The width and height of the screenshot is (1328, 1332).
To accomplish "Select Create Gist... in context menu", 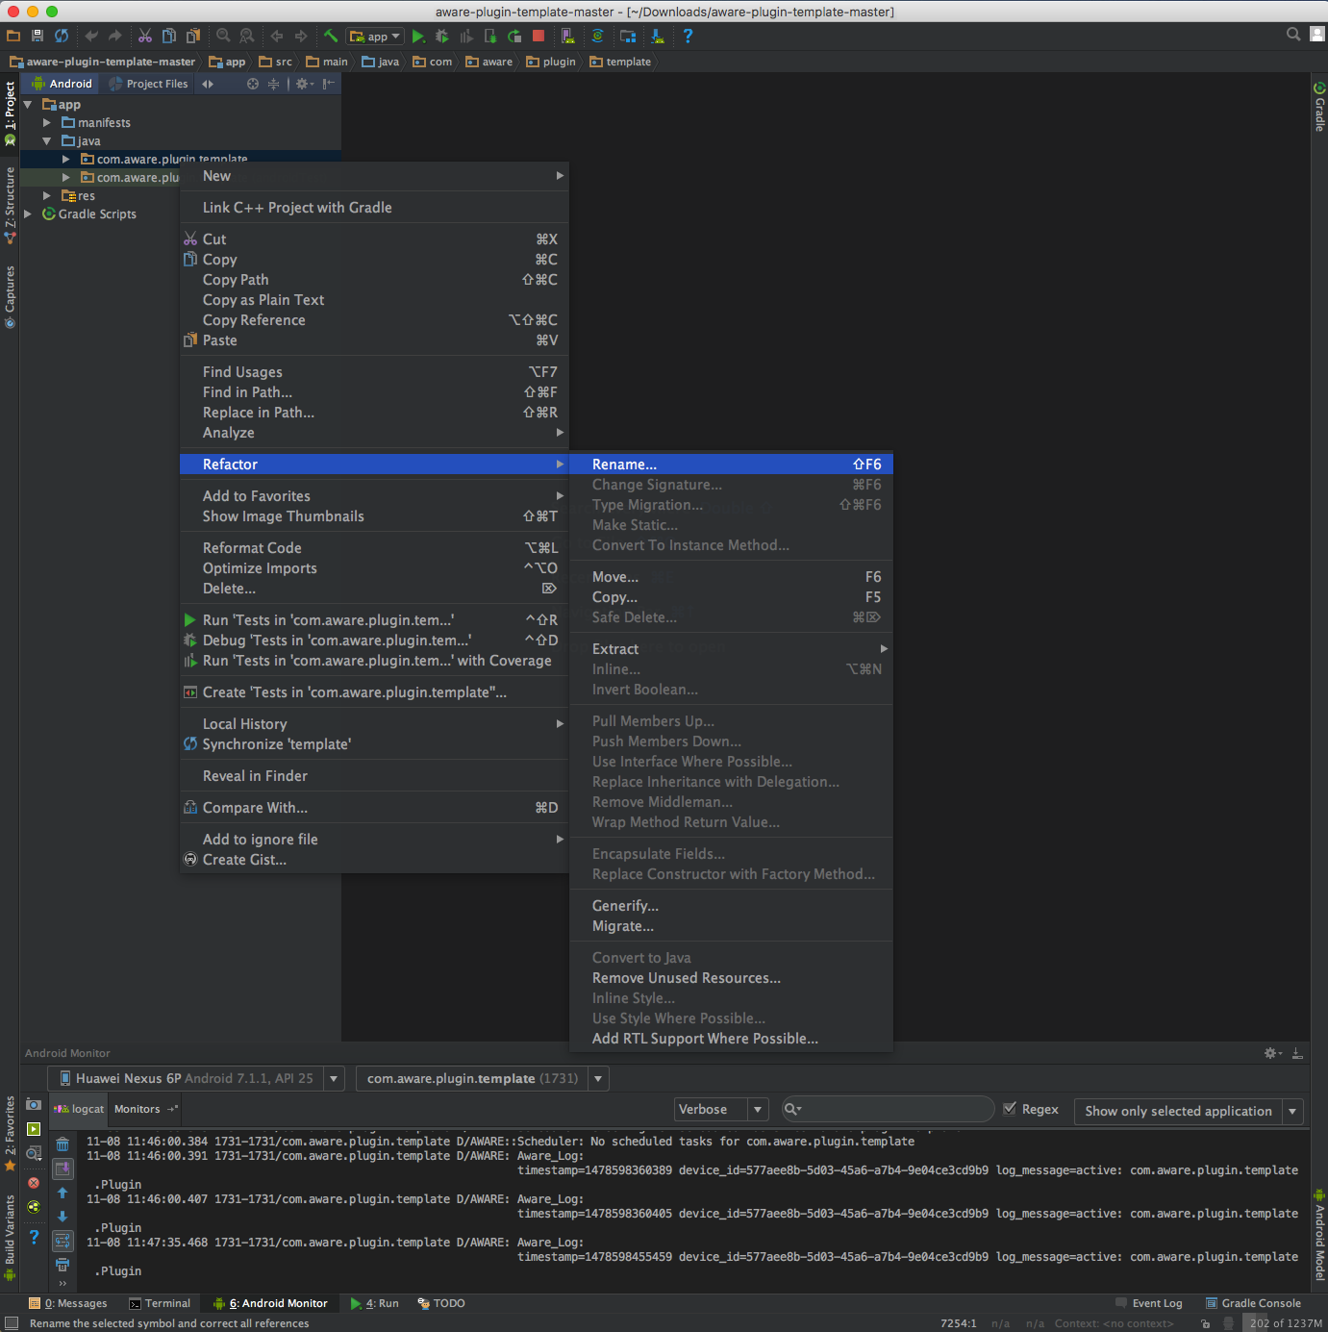I will [374, 860].
